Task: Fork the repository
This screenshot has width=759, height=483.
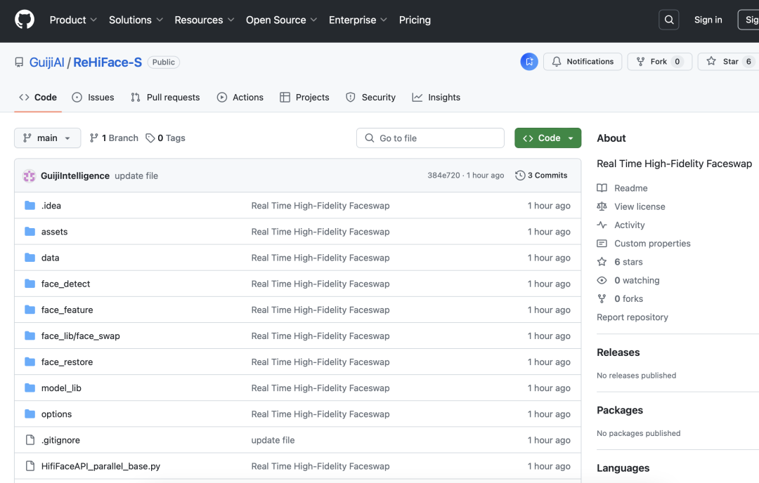Action: click(x=660, y=61)
